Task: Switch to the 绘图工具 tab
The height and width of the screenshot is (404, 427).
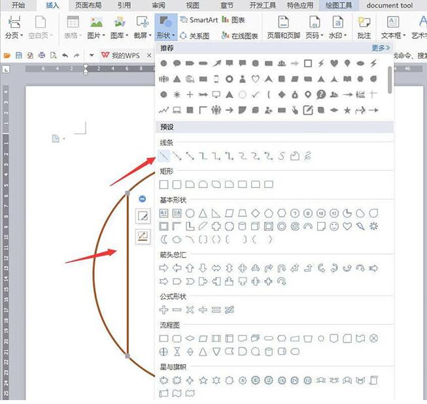Action: tap(339, 5)
